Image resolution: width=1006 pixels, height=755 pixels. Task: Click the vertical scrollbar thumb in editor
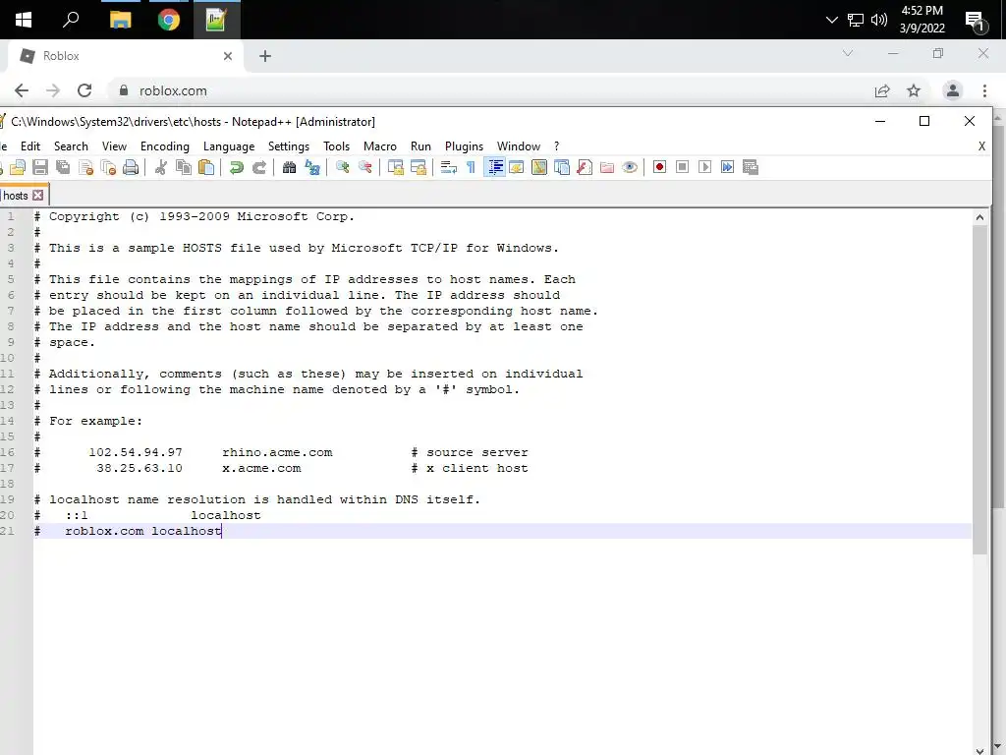979,389
